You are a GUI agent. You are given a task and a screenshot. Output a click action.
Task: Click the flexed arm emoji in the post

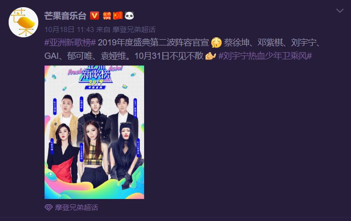point(210,56)
